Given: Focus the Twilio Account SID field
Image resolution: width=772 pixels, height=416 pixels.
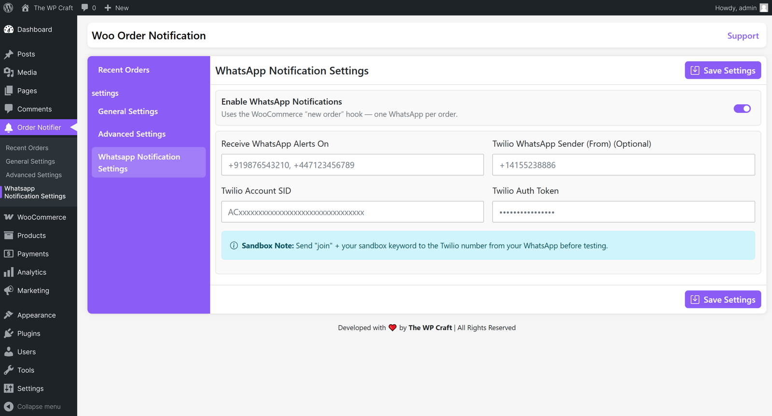Looking at the screenshot, I should 353,212.
